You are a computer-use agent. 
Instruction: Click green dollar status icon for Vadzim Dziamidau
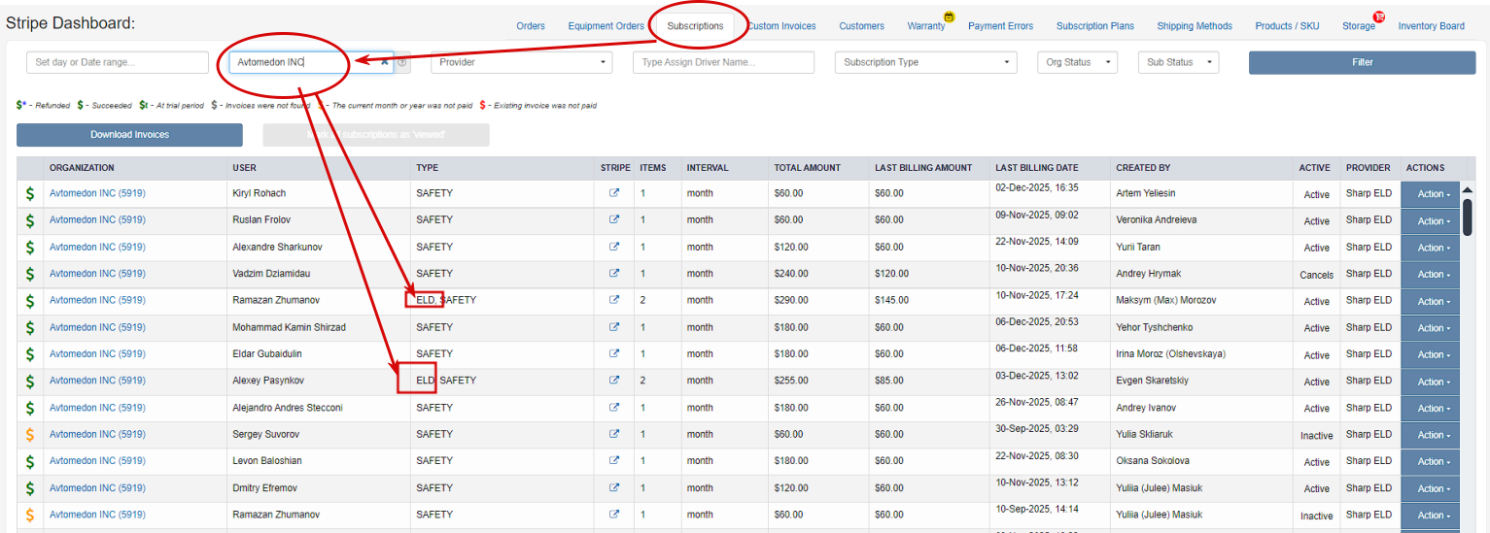coord(30,274)
